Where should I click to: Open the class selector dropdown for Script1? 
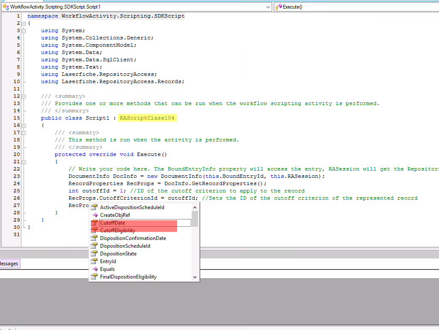coord(268,7)
